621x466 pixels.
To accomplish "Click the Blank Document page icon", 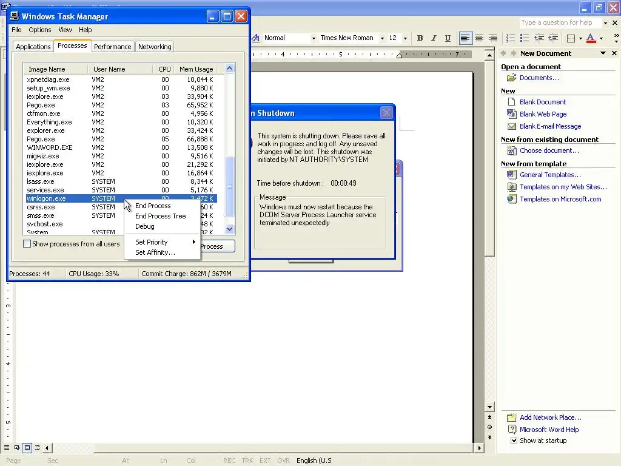I will pos(512,102).
